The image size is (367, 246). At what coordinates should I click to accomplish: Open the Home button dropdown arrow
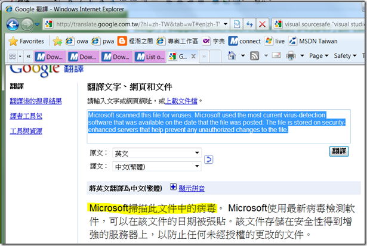(243, 55)
